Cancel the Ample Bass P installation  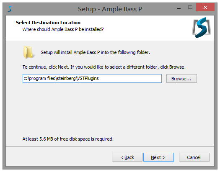coord(194,157)
